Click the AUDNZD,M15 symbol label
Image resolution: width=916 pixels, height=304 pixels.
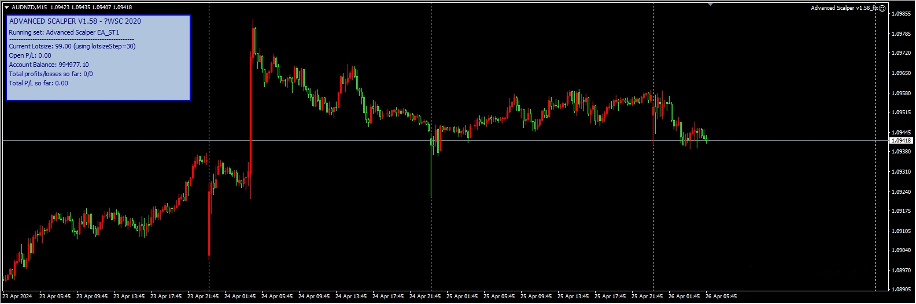point(29,7)
